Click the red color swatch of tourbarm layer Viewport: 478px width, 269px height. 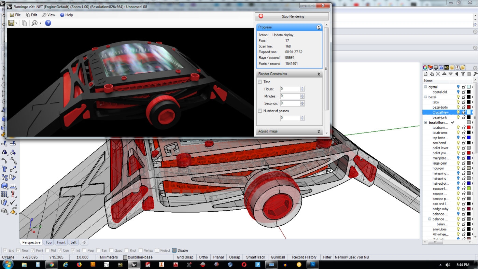[469, 128]
